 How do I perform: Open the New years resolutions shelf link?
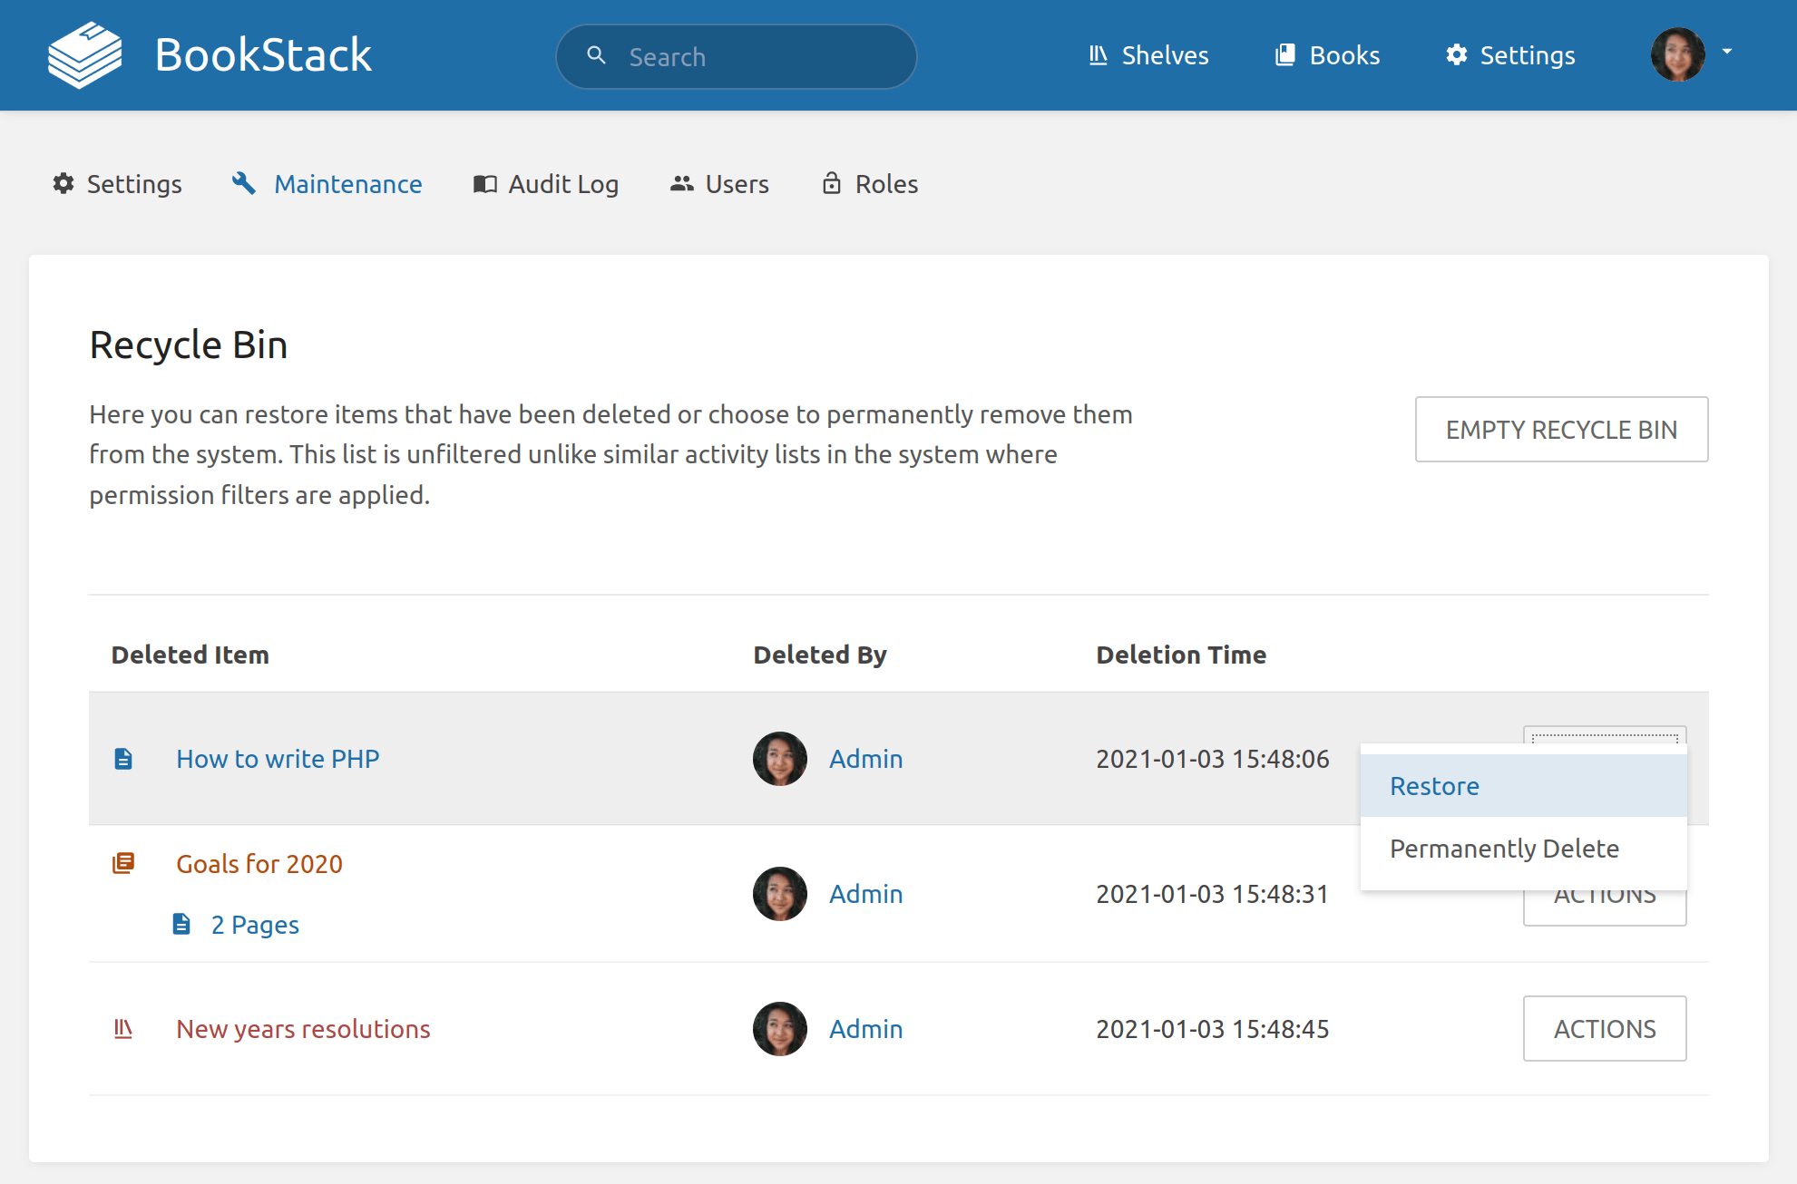(x=303, y=1029)
